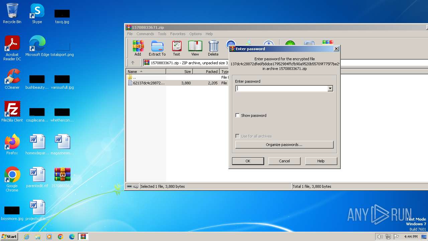Viewport: 428px width, 241px height.
Task: Open the Skype desktop shortcut
Action: (x=37, y=13)
